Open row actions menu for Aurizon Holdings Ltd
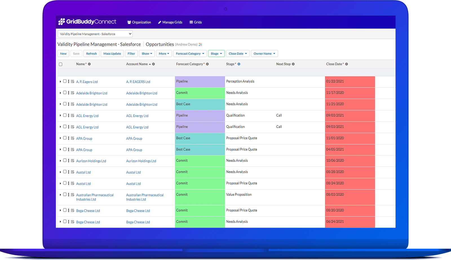The image size is (451, 260). [x=68, y=161]
